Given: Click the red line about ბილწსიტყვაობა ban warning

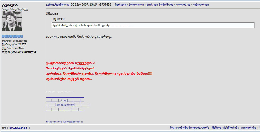Looking at the screenshot, I should [x=99, y=74].
